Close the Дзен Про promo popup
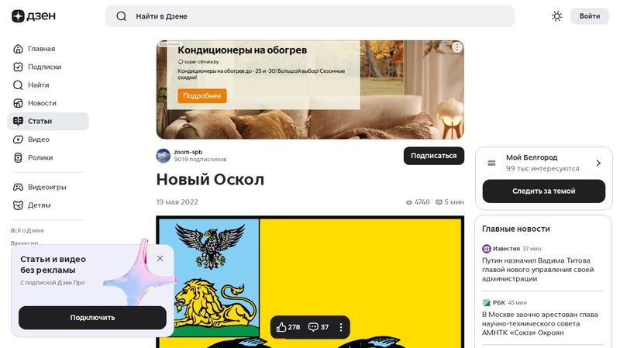Image resolution: width=620 pixels, height=348 pixels. click(160, 259)
